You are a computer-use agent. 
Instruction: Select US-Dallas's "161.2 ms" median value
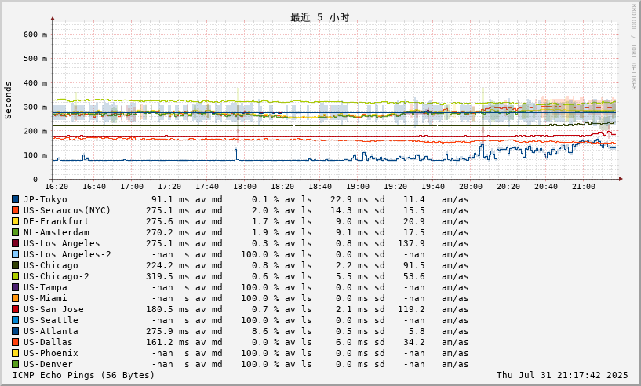(168, 342)
